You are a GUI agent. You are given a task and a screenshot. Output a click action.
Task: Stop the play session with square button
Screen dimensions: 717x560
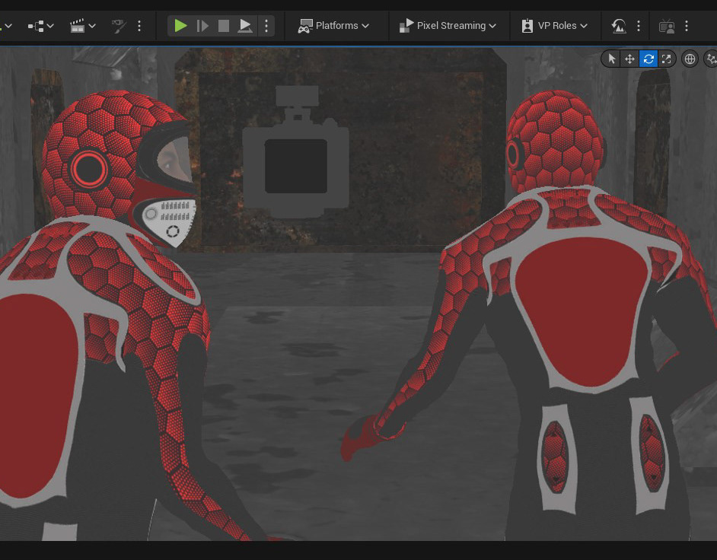(223, 26)
